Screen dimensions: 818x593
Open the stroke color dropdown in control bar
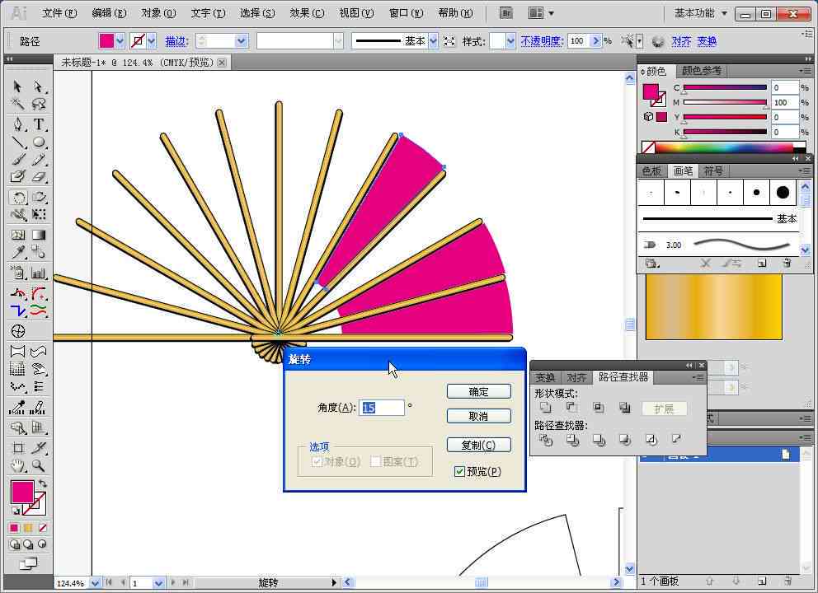(x=151, y=40)
